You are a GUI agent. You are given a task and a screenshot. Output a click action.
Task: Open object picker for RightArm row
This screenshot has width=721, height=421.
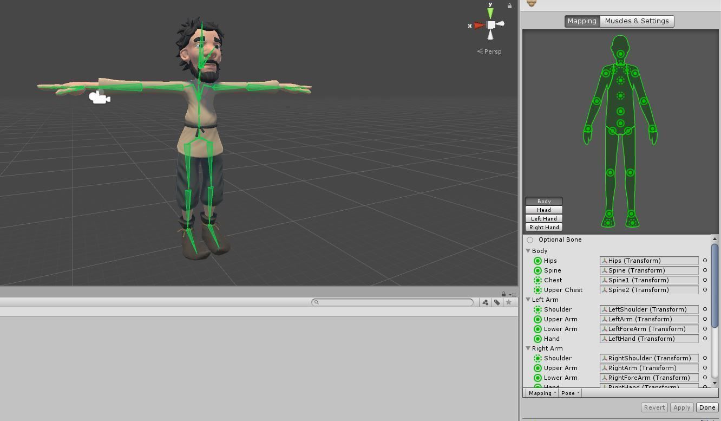[705, 368]
